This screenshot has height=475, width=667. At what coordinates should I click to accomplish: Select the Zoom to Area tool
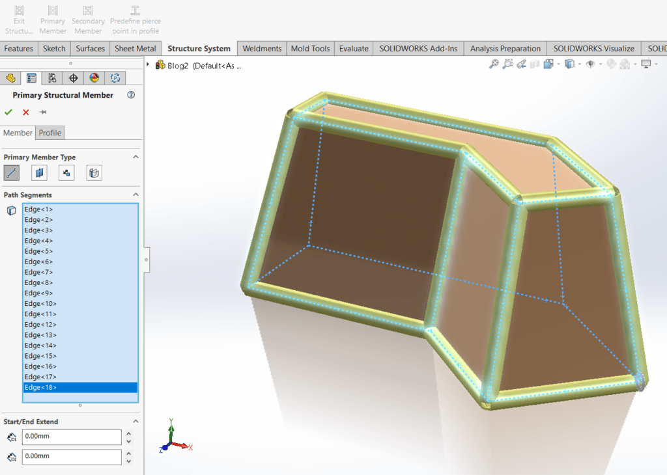507,64
